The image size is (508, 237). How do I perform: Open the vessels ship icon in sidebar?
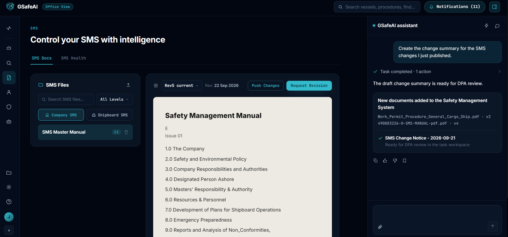9,48
